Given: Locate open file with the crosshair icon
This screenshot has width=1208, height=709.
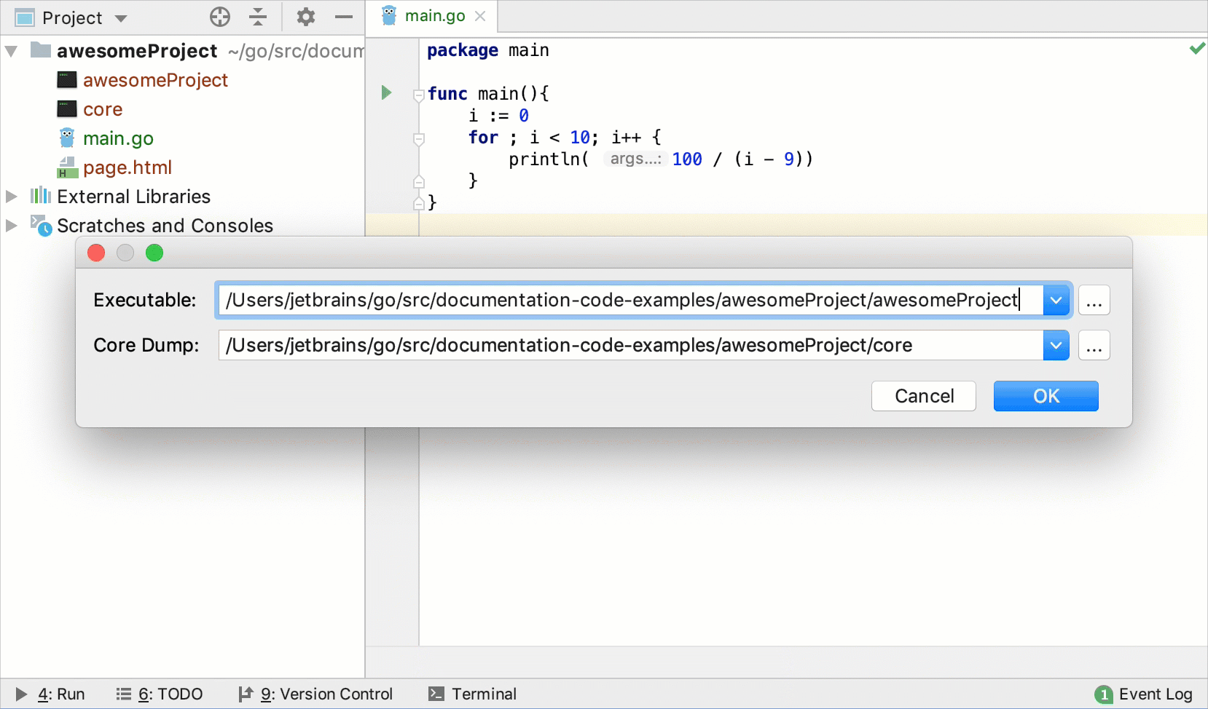Looking at the screenshot, I should click(x=219, y=17).
